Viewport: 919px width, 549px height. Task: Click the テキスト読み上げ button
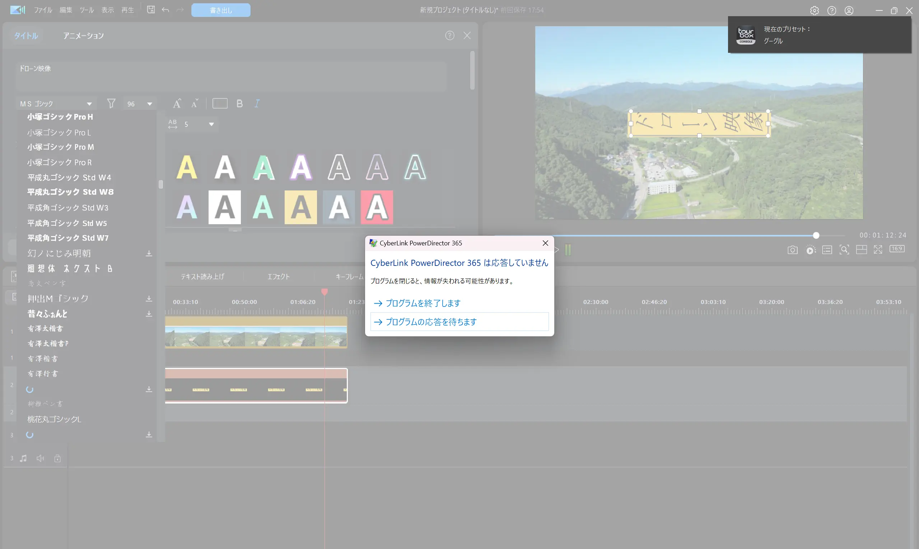click(x=202, y=276)
